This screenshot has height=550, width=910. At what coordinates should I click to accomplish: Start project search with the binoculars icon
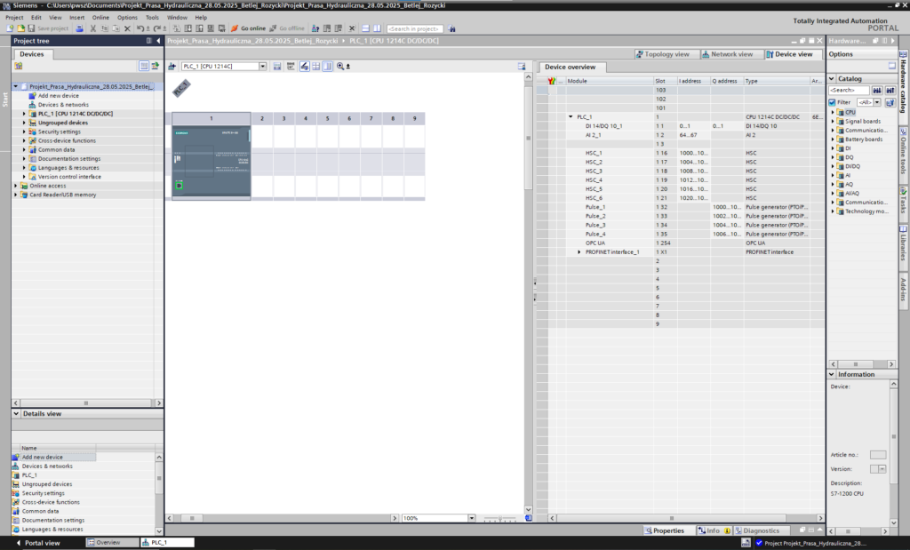pos(451,28)
